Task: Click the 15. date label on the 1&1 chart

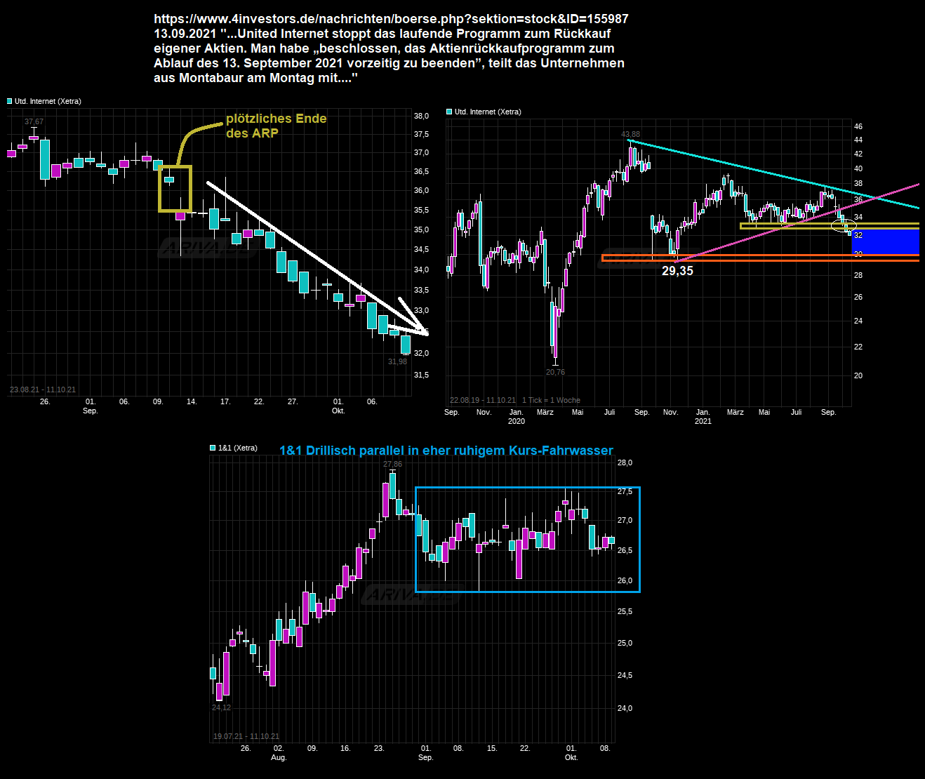Action: [x=492, y=749]
